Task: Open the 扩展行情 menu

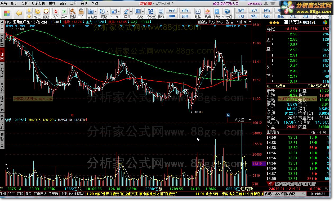Action: [38, 3]
